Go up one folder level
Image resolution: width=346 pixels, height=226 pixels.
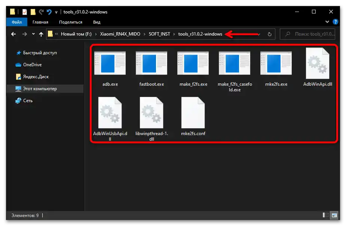click(x=41, y=34)
